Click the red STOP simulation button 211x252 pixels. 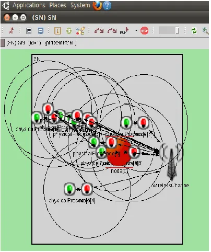pyautogui.click(x=144, y=31)
